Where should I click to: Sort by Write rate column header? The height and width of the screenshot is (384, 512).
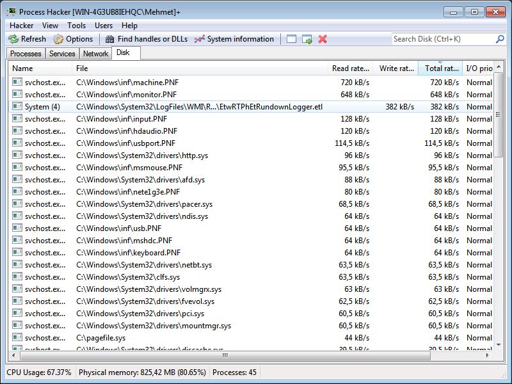pos(396,68)
